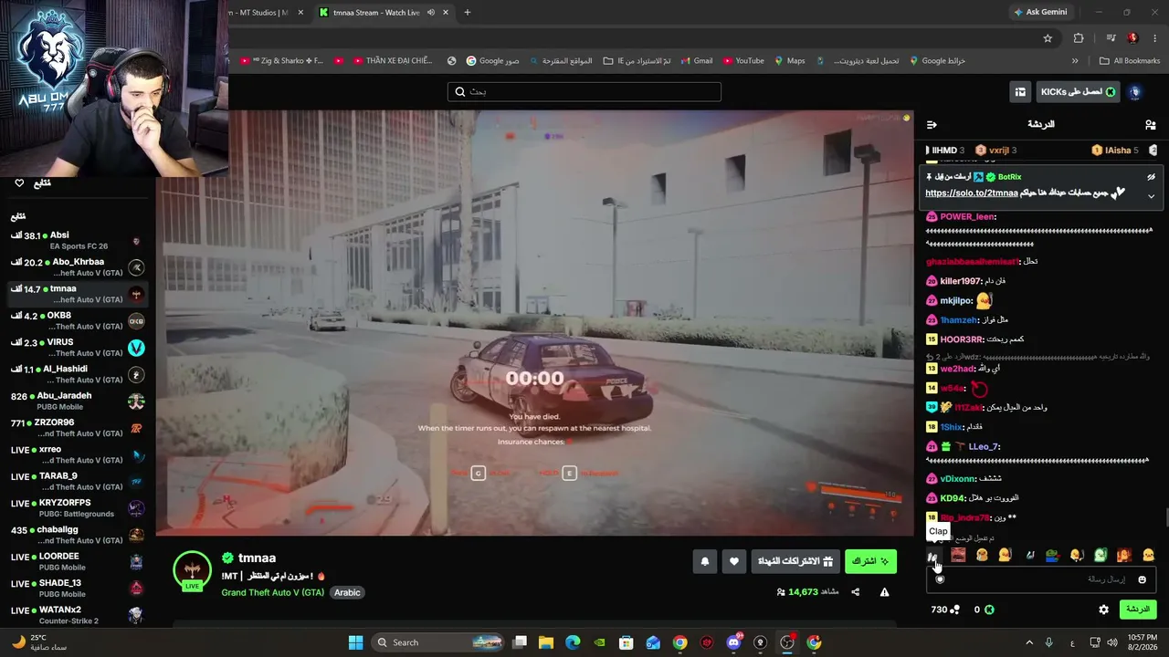This screenshot has width=1169, height=657.
Task: Click the Kick search field
Action: tap(584, 92)
